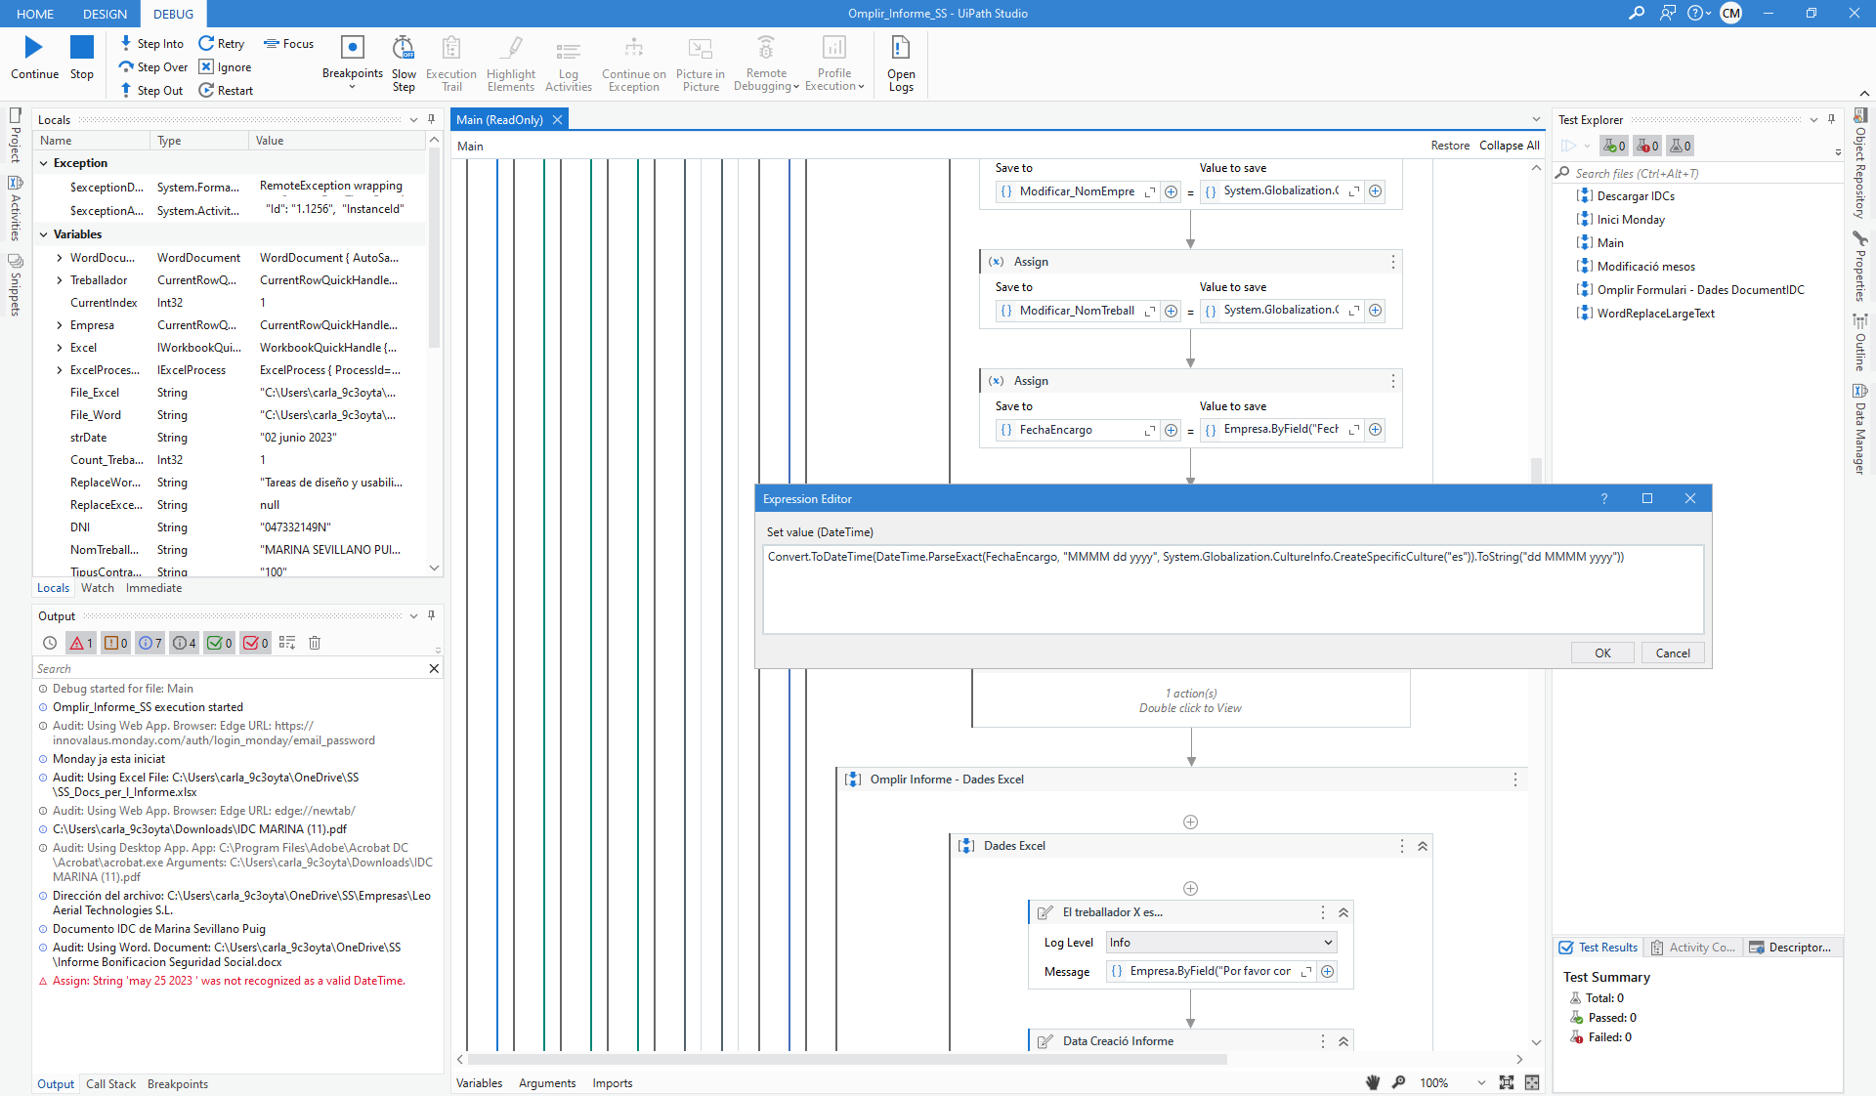Click the Output search field
Viewport: 1876px width, 1096px height.
(x=230, y=669)
